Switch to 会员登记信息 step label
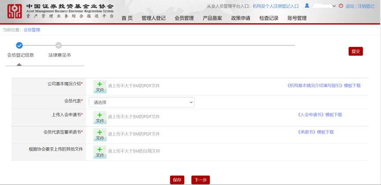Image resolution: width=381 pixels, height=185 pixels. coord(20,55)
